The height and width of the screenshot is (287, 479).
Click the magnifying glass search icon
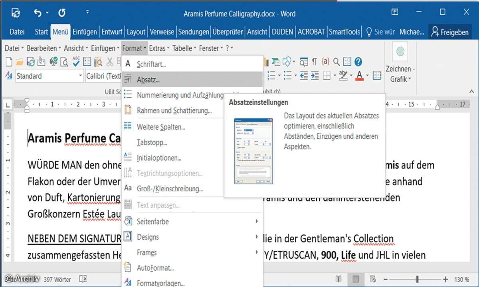coord(336,62)
